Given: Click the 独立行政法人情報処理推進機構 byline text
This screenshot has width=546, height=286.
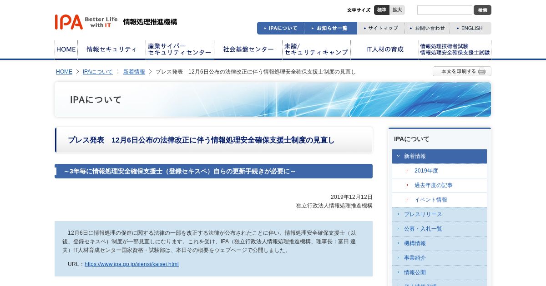Looking at the screenshot, I should point(334,206).
